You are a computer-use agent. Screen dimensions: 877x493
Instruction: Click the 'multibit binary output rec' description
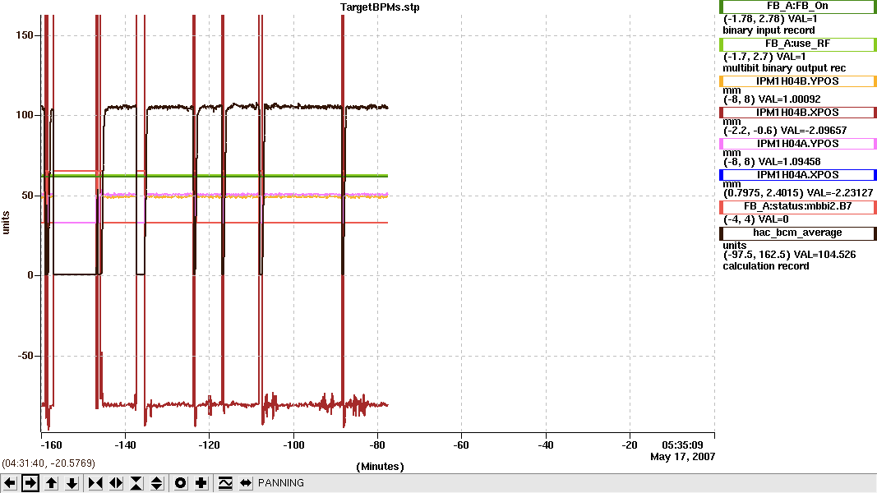[x=784, y=68]
